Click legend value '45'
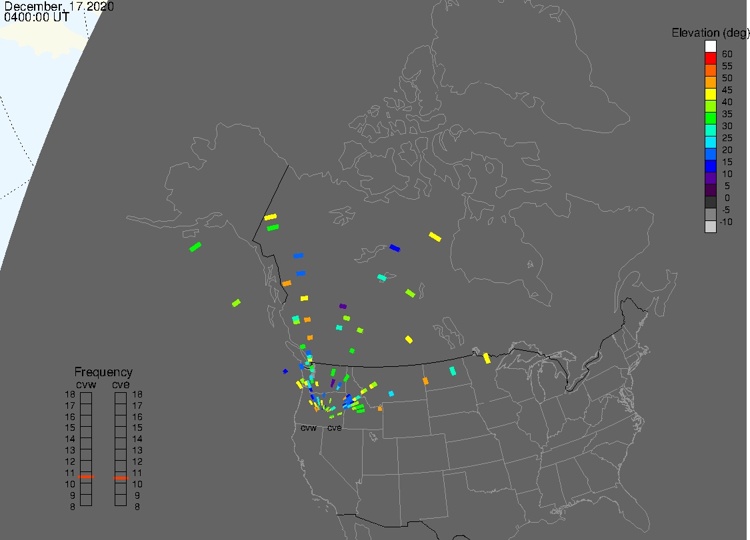Image resolution: width=750 pixels, height=540 pixels. pyautogui.click(x=727, y=90)
